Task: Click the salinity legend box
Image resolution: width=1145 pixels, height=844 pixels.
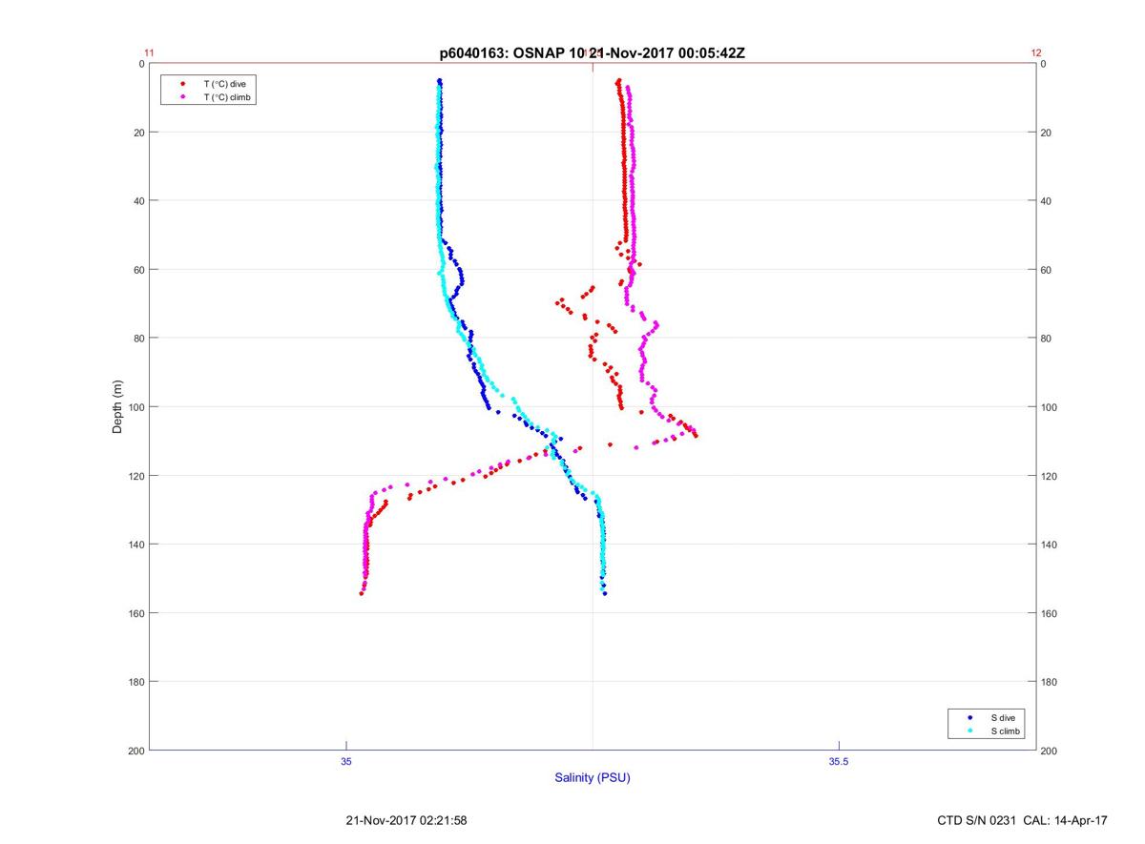Action: pyautogui.click(x=988, y=724)
